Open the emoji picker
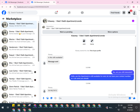Screen dimensions: 140x112 tap(130, 98)
